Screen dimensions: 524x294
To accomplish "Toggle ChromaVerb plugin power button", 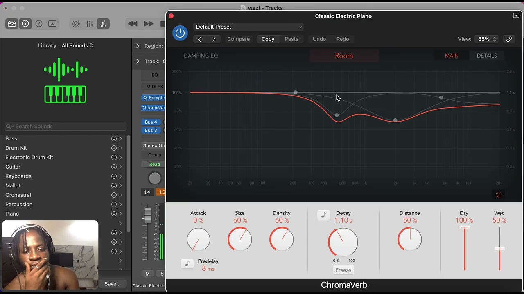I will 180,33.
